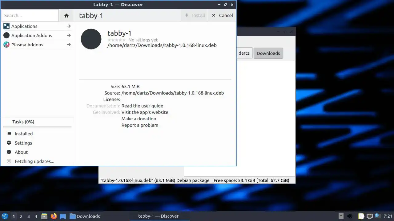
Task: Click the star rating widget under tabby-1
Action: [117, 40]
